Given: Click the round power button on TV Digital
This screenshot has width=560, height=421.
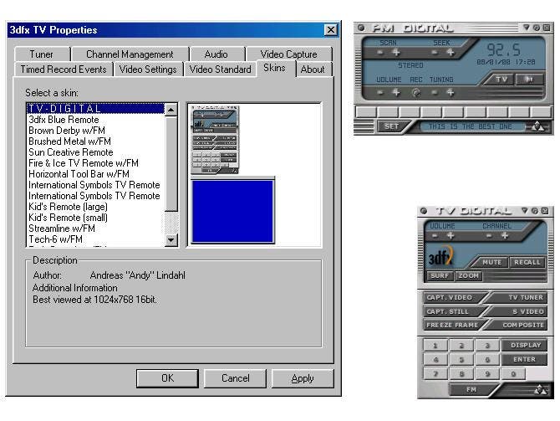Looking at the screenshot, I should pos(424,211).
